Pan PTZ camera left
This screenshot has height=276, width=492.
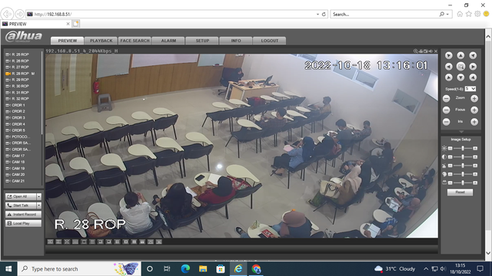pos(449,67)
